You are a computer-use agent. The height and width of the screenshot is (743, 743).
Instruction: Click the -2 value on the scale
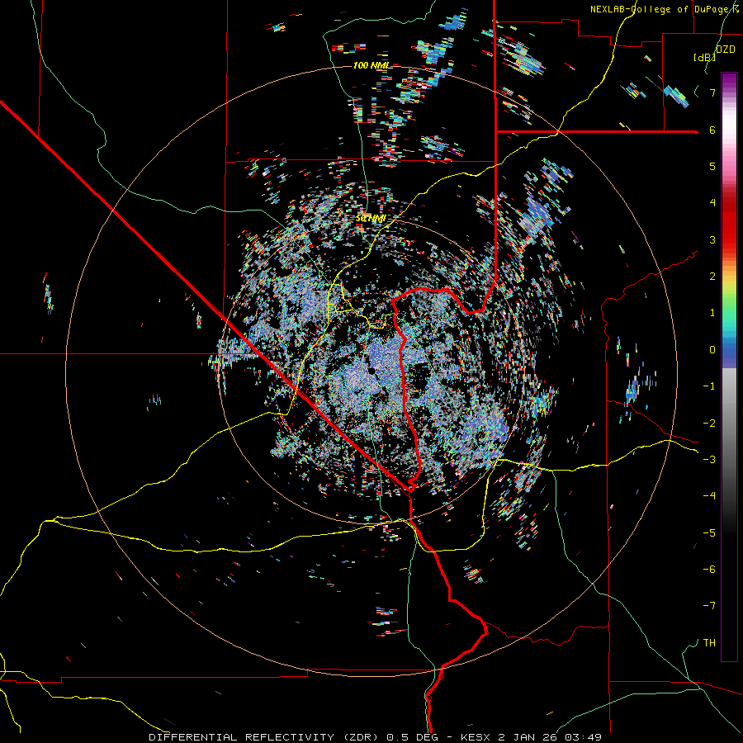point(709,423)
